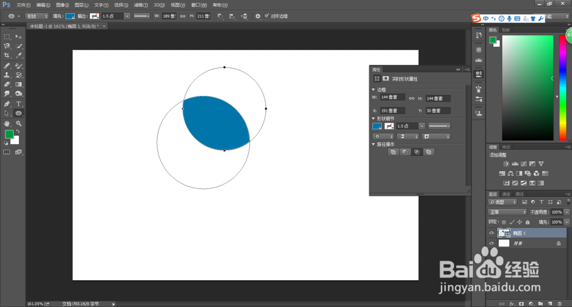The width and height of the screenshot is (572, 307).
Task: Select the Gradient tool
Action: [x=19, y=84]
